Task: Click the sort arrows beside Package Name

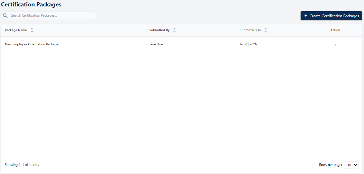Action: tap(32, 30)
